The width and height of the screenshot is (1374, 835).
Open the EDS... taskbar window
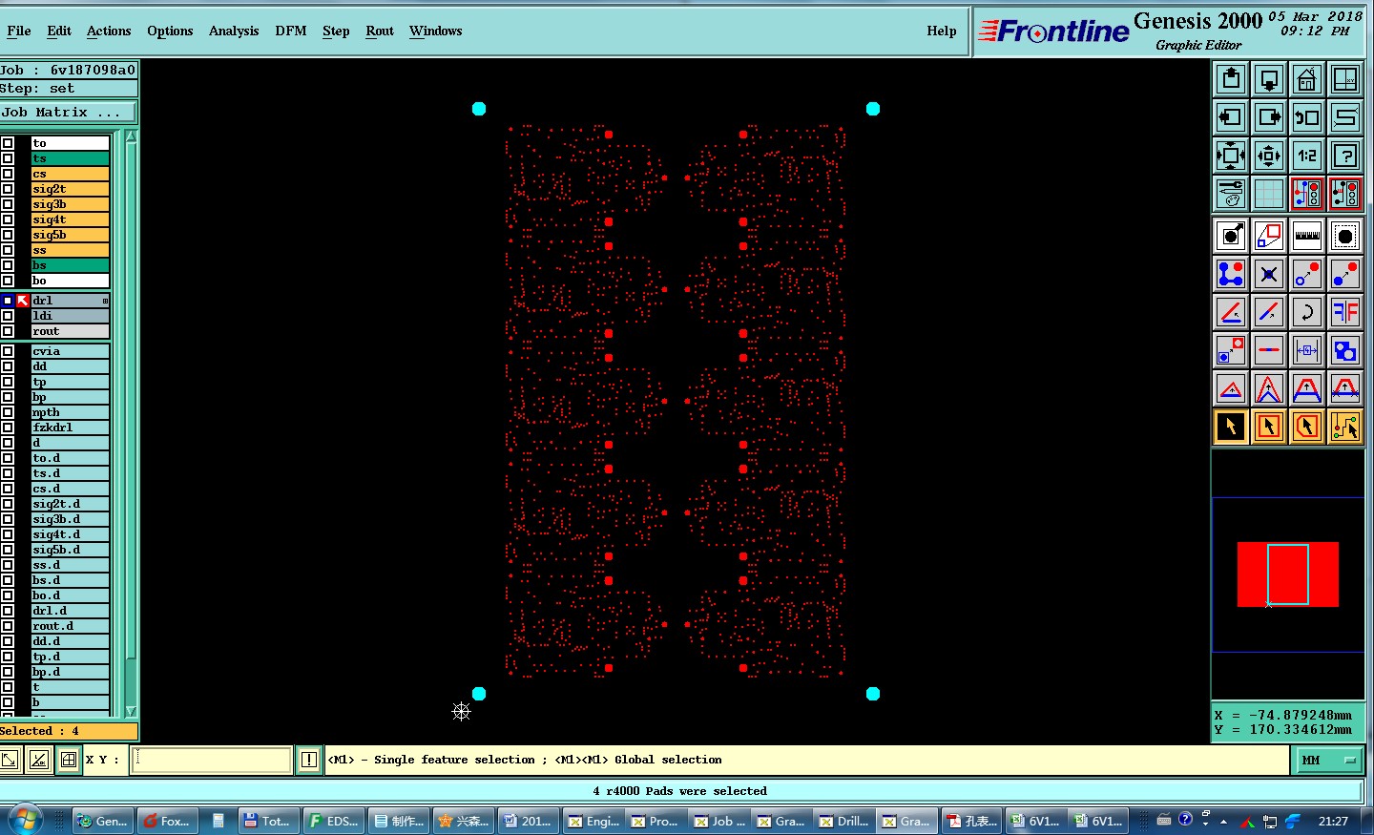334,821
